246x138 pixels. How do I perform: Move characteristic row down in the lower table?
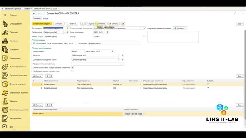(x=51, y=105)
